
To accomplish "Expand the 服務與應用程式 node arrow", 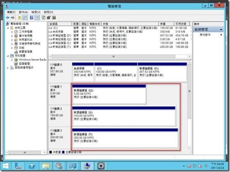I will click(8, 68).
